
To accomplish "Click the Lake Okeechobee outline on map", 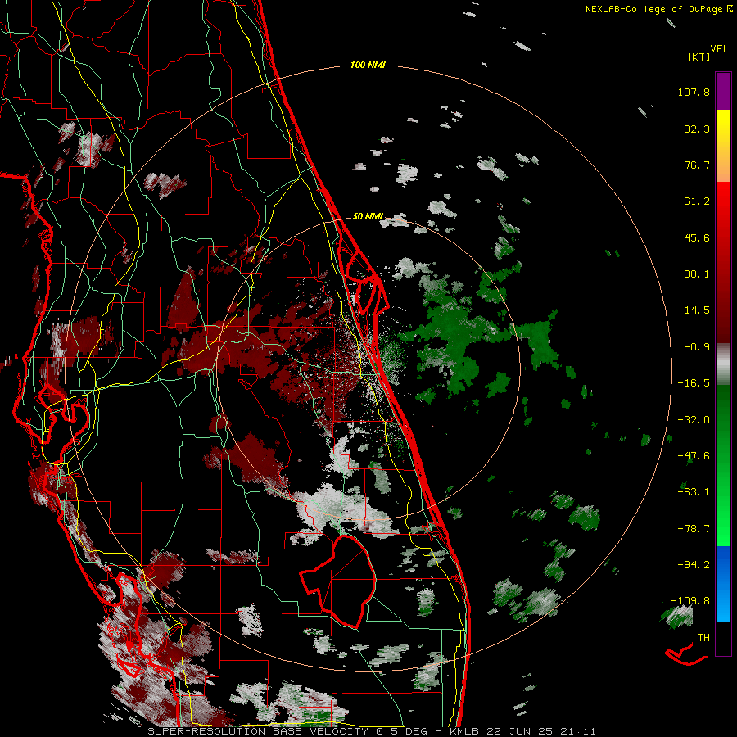I will click(338, 581).
